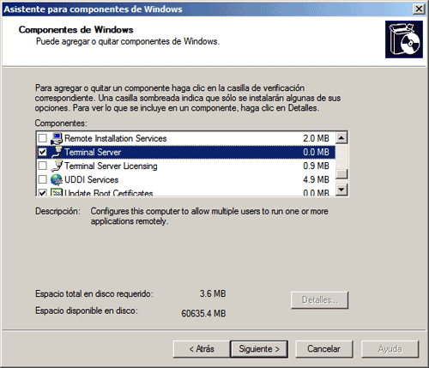Screen dimensions: 429x368
Task: Go back with the Atrás button
Action: coord(202,349)
